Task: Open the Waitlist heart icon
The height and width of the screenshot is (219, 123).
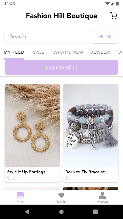Action: pyautogui.click(x=61, y=195)
